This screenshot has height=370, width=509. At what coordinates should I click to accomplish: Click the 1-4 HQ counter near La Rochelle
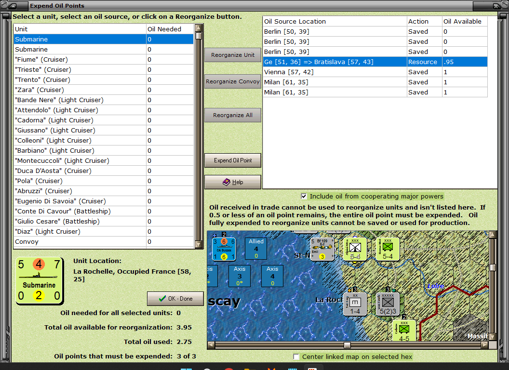(x=355, y=304)
